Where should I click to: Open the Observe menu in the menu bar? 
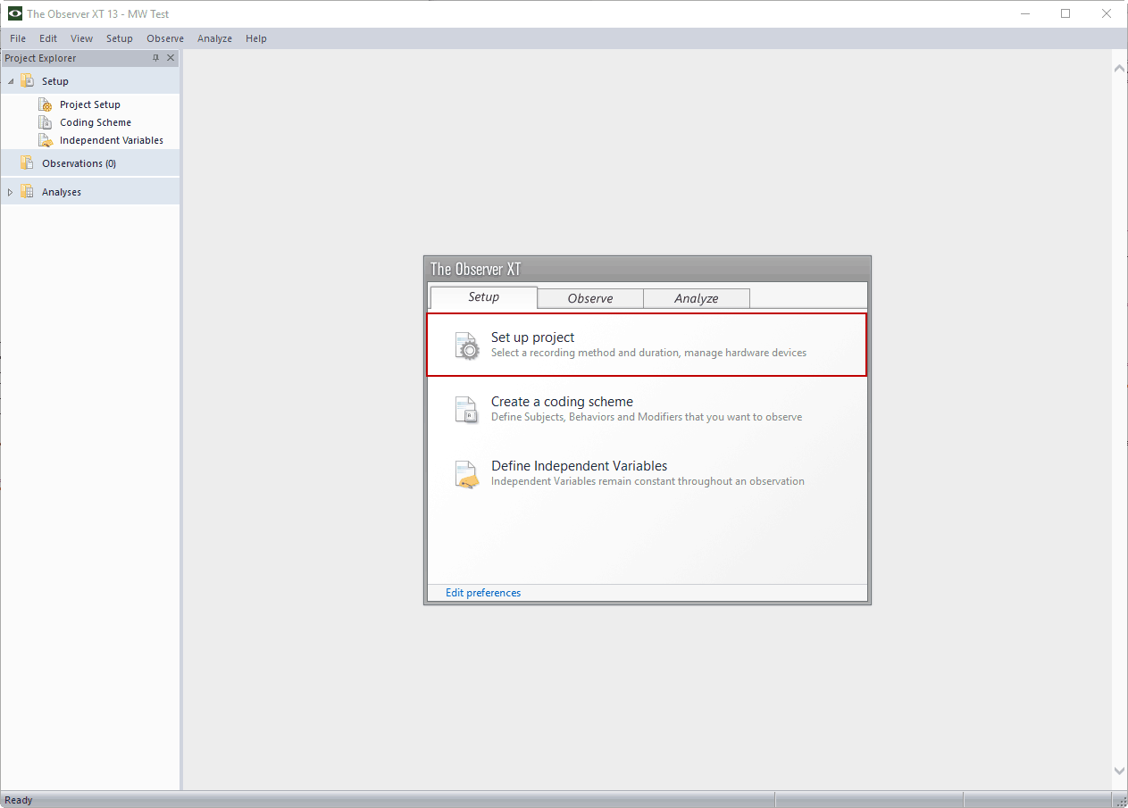point(165,38)
